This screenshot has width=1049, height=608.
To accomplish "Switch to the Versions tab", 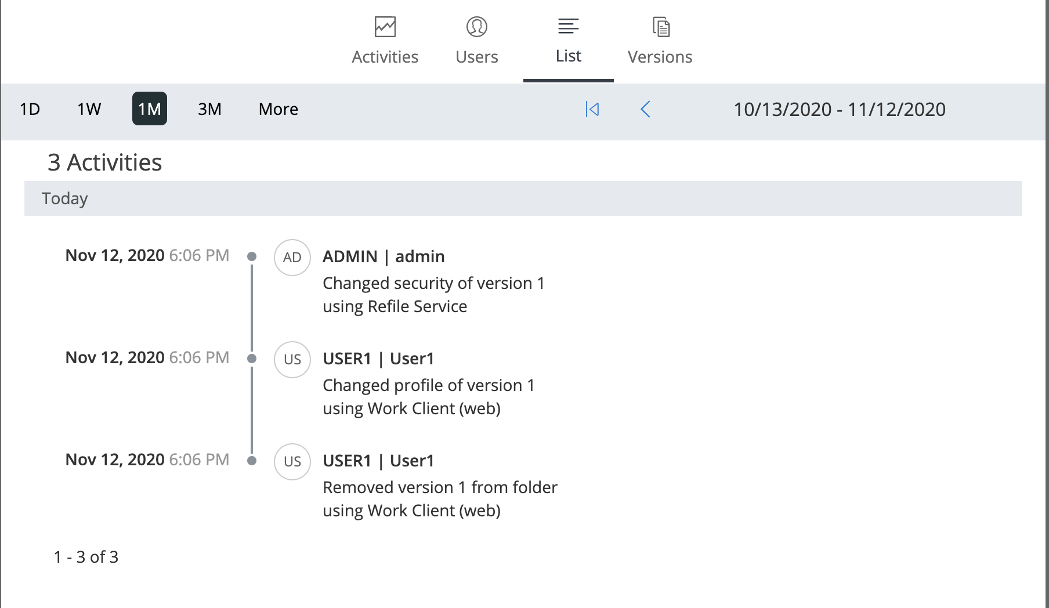I will point(660,56).
